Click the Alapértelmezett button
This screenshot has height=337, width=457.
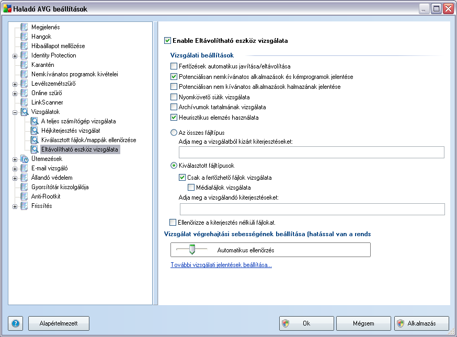pyautogui.click(x=59, y=323)
